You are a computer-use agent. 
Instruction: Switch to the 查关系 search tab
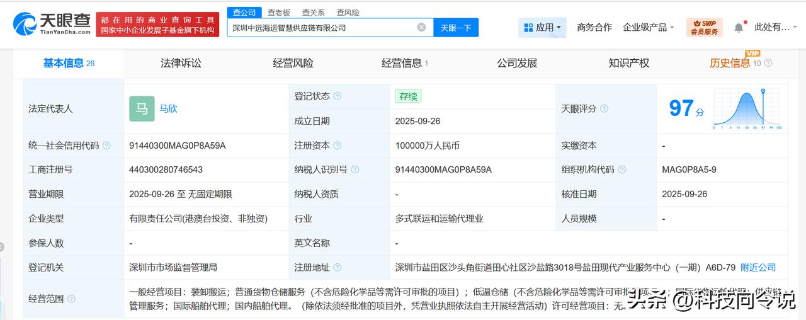314,13
